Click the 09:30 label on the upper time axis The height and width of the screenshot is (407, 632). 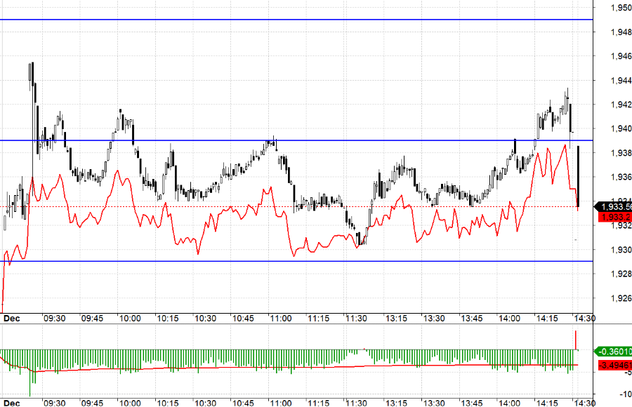(54, 318)
